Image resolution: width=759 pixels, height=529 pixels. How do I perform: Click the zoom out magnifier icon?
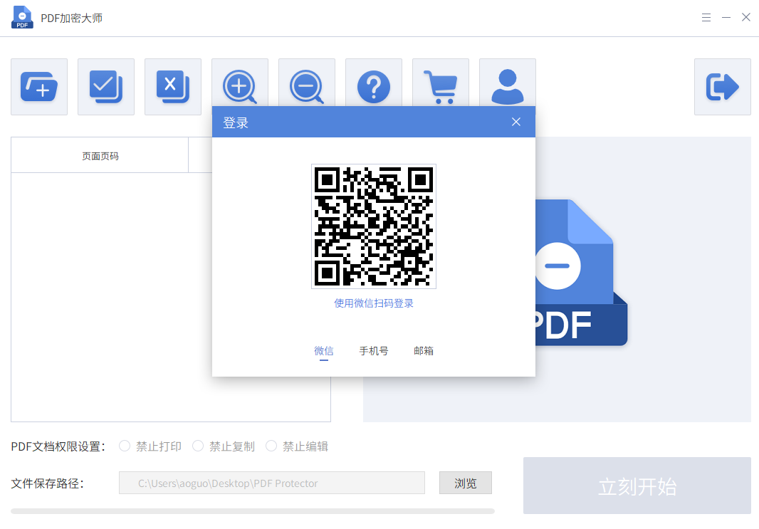click(306, 86)
